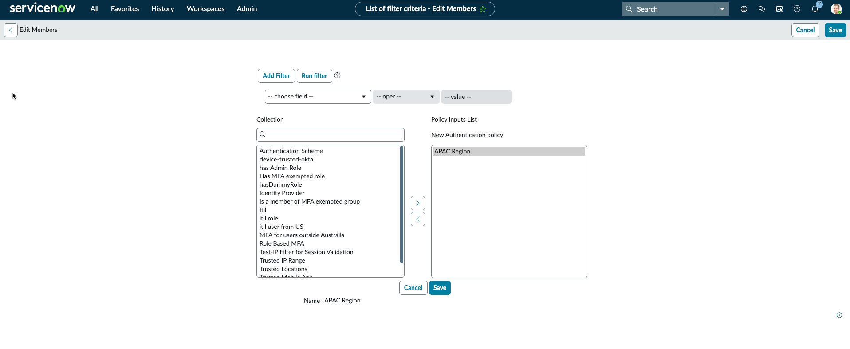Select Authentication Scheme in Collection
This screenshot has height=349, width=850.
coord(329,151)
